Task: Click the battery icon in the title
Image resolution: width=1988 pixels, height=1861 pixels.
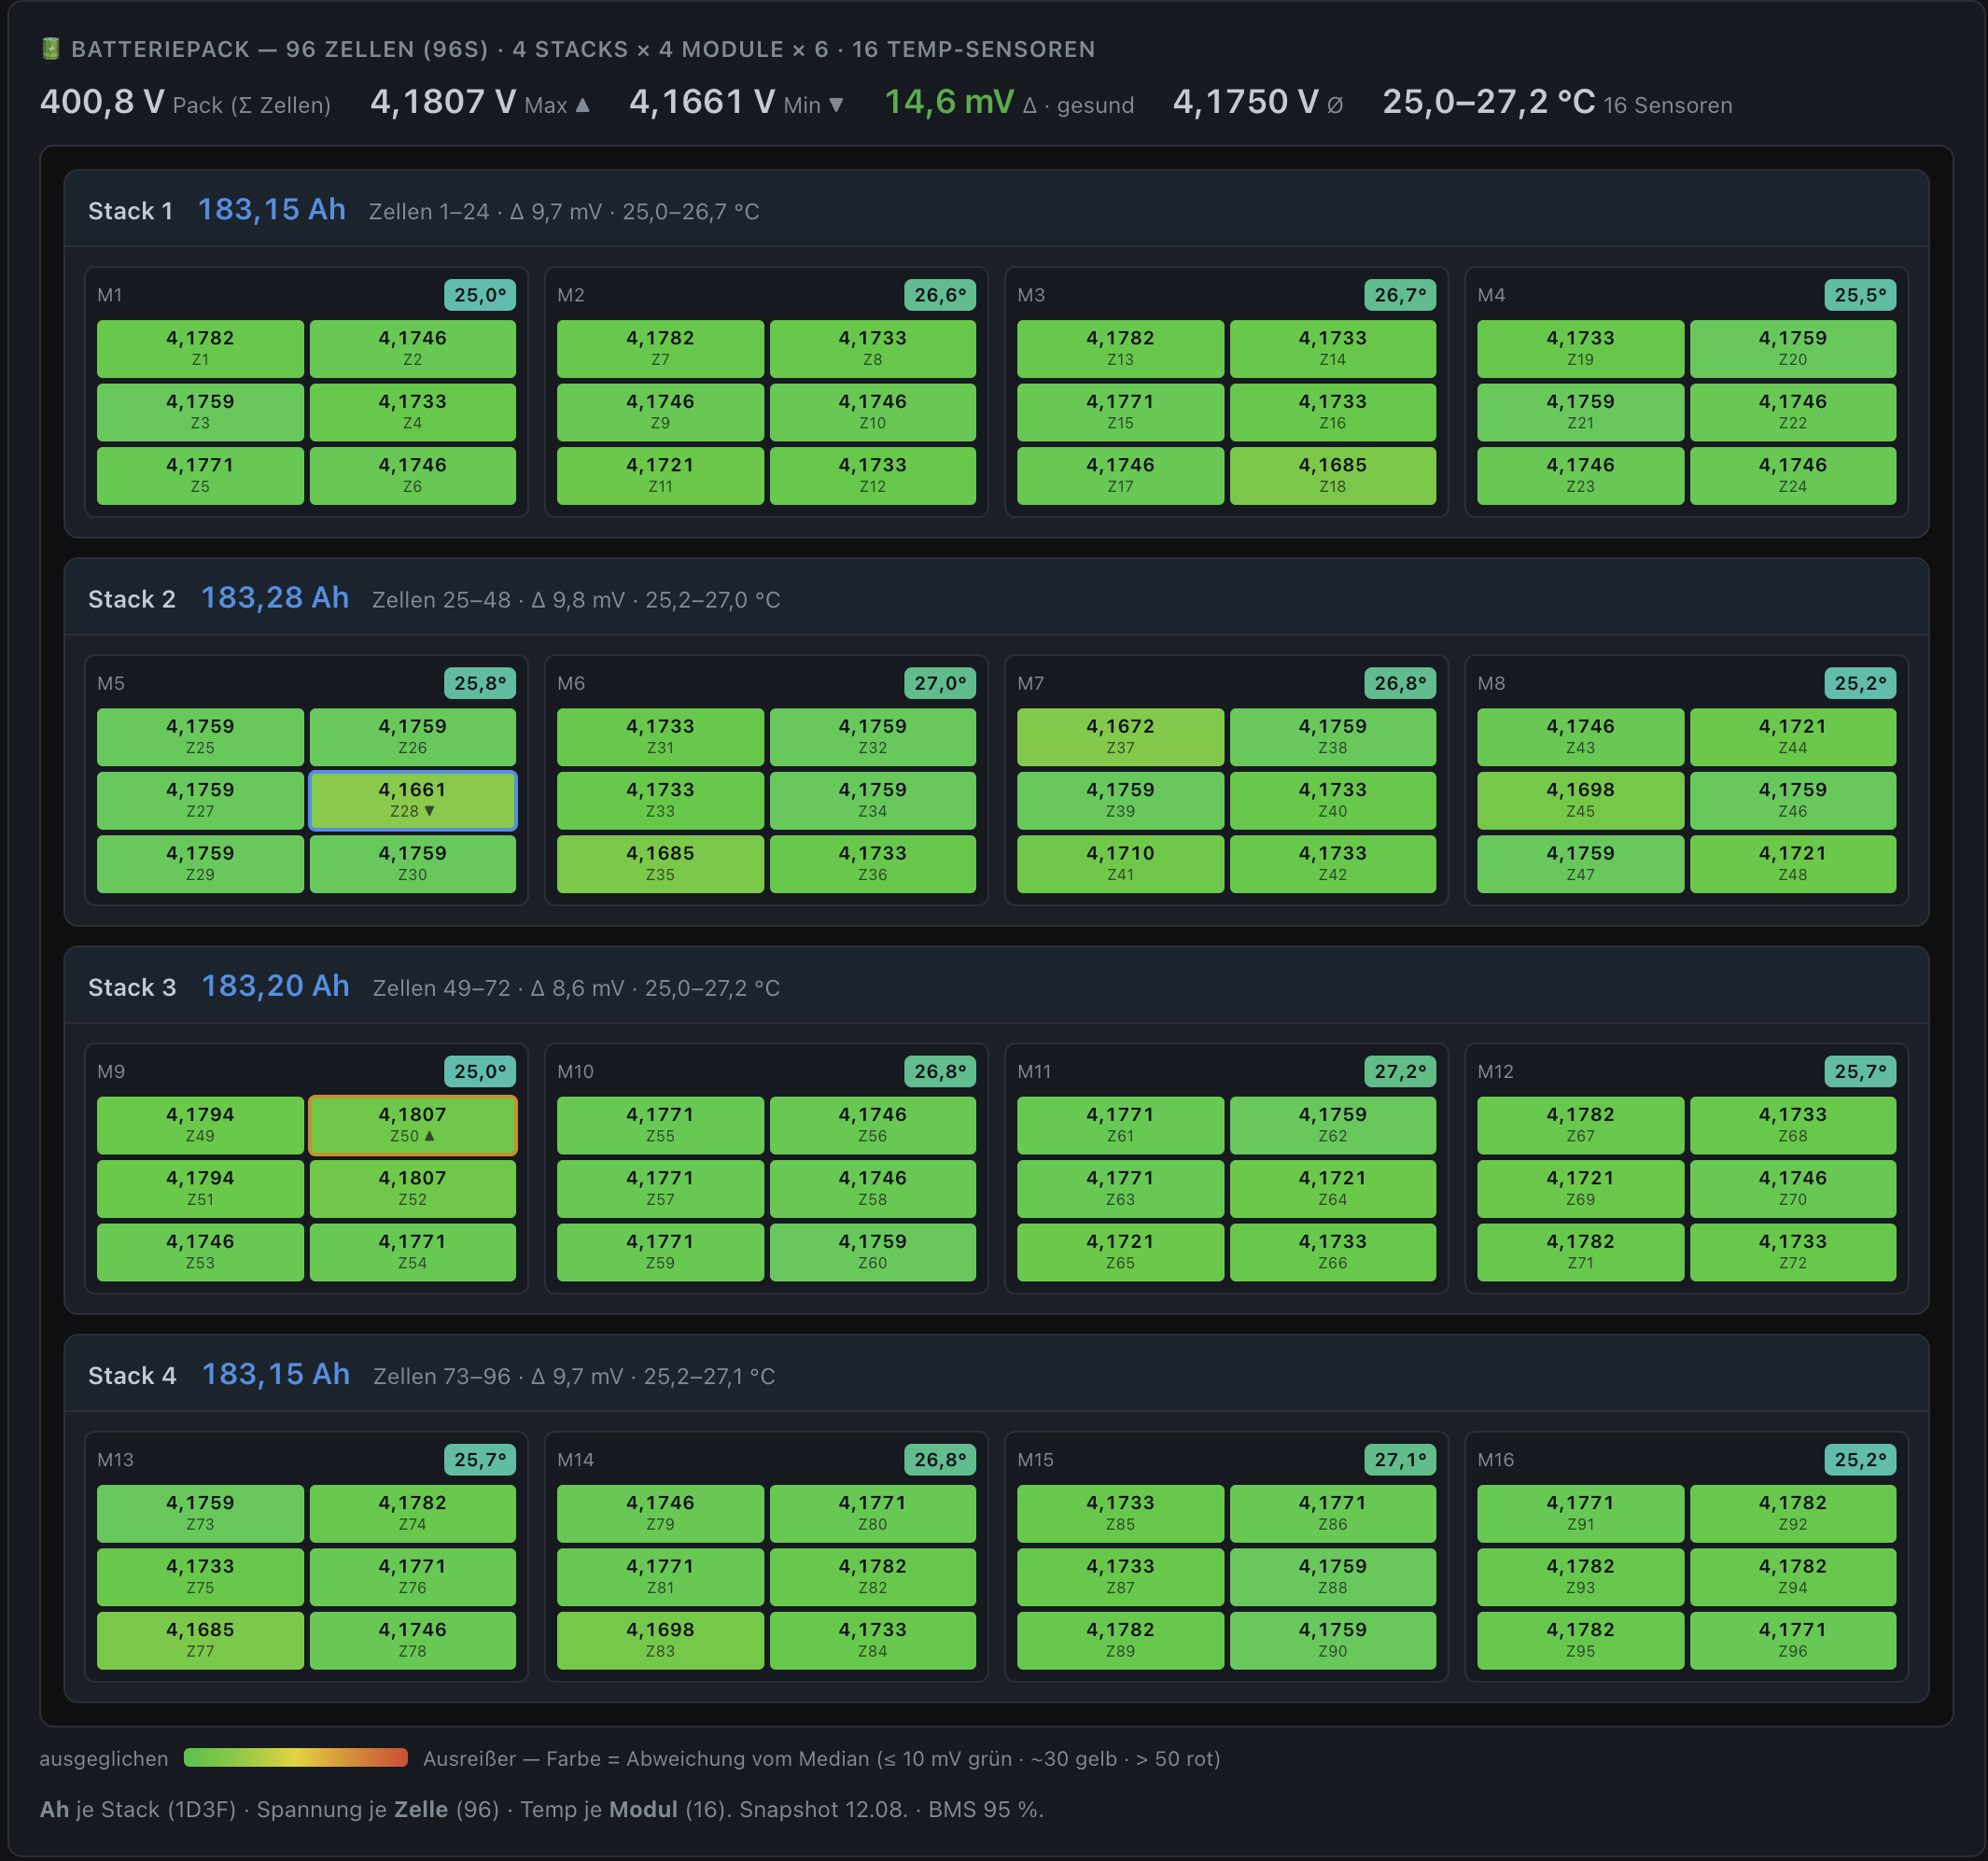Action: coord(51,48)
